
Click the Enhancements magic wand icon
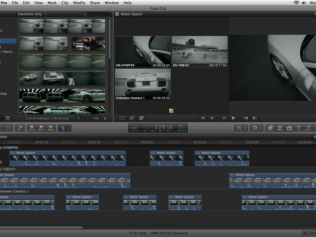click(239, 128)
